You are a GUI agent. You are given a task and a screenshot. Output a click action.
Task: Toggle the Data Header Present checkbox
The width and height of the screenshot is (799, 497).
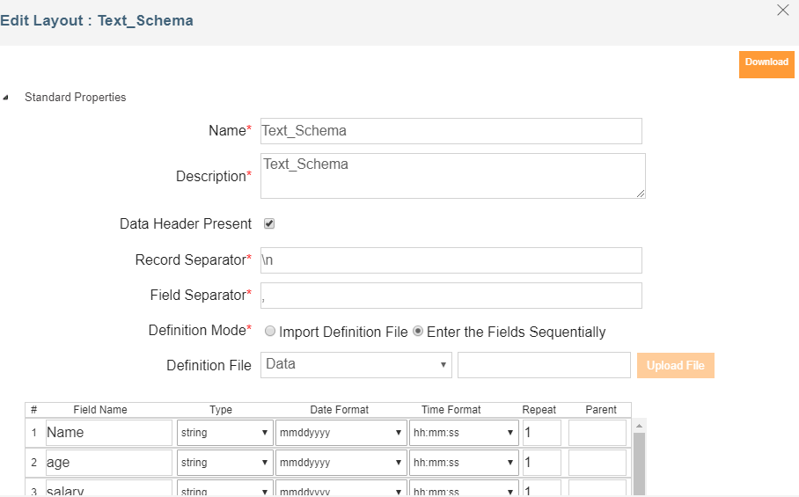269,223
